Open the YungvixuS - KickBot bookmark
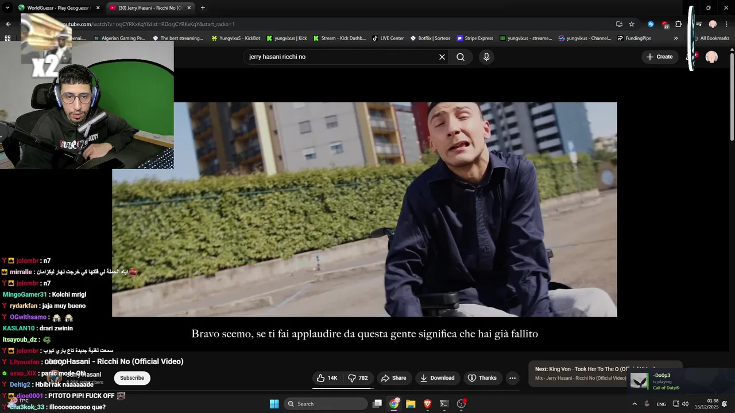 (236, 38)
